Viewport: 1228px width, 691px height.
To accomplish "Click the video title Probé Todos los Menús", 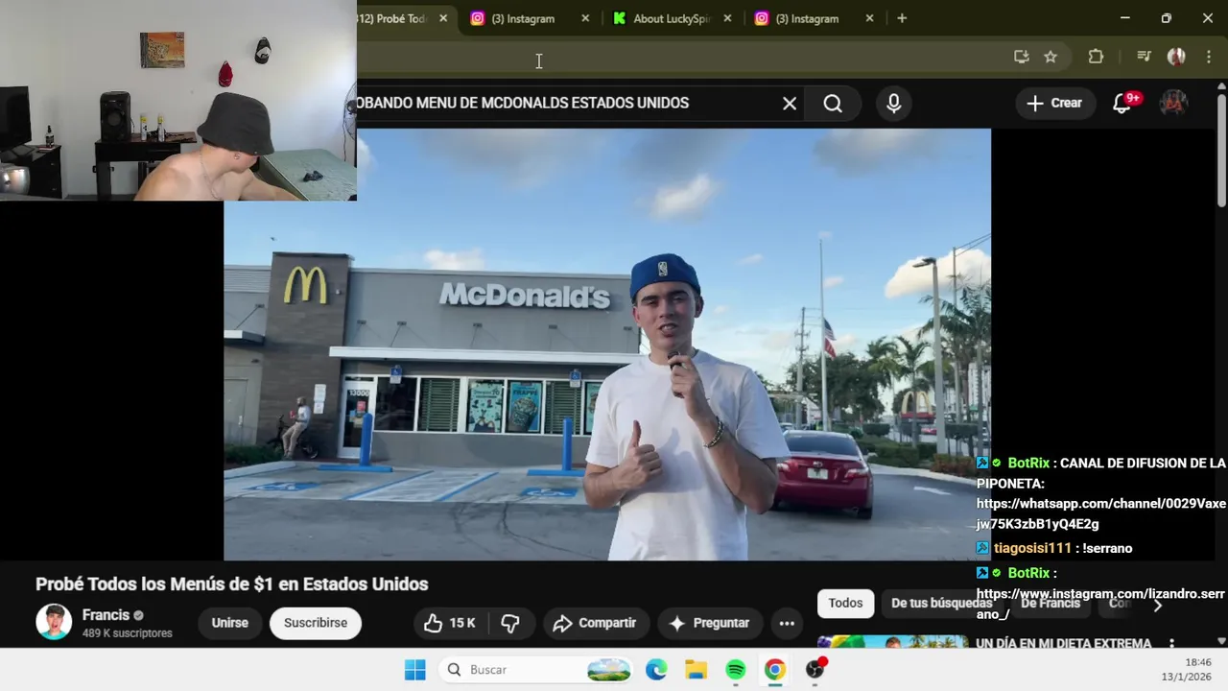I will [x=231, y=584].
